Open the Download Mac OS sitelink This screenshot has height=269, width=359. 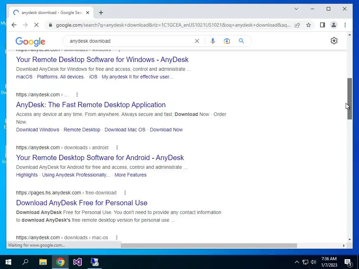pyautogui.click(x=125, y=130)
